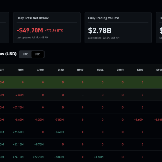Open the Daily Total Net Inflow card

pyautogui.click(x=47, y=28)
